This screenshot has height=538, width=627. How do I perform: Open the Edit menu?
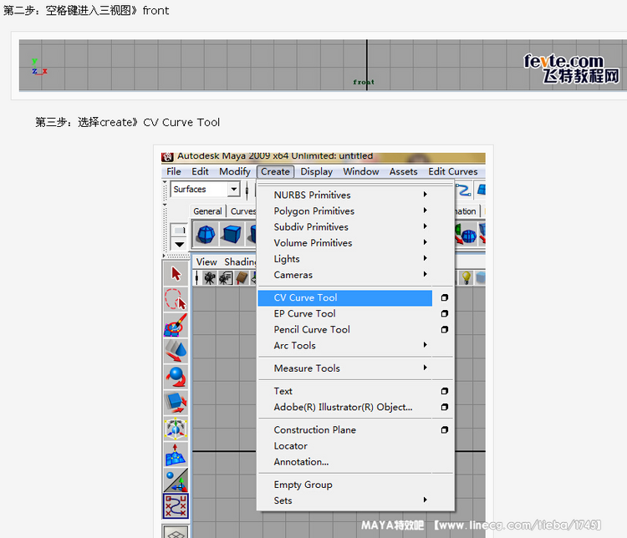[200, 171]
